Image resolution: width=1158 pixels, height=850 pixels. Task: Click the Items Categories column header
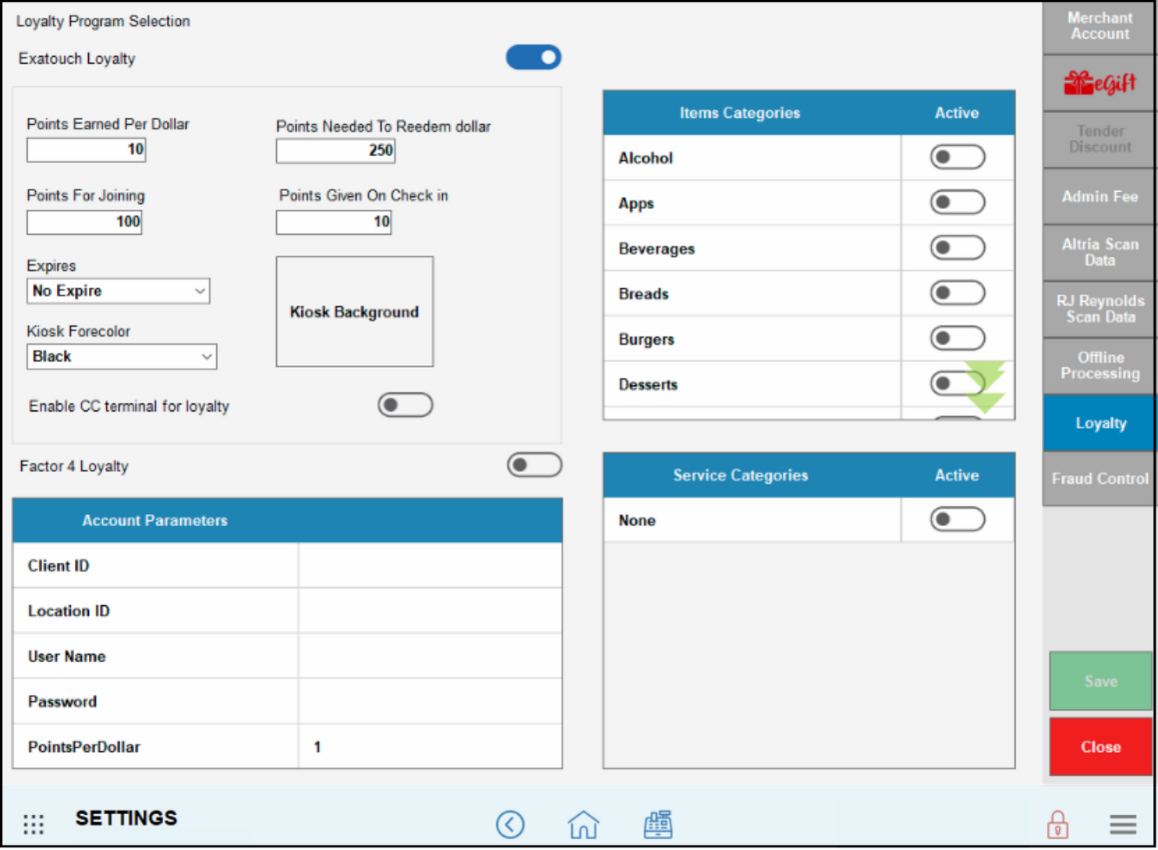[740, 113]
